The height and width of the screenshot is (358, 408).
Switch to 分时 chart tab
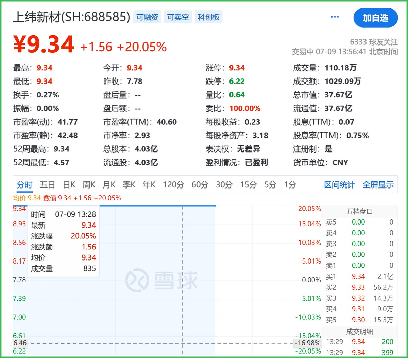click(x=24, y=185)
